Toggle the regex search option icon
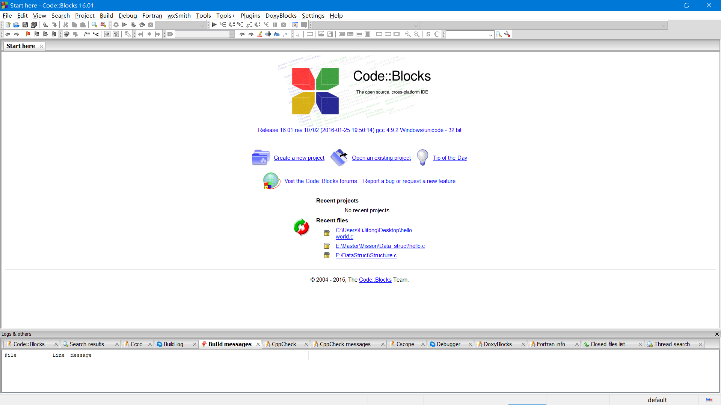The image size is (721, 405). (x=285, y=34)
